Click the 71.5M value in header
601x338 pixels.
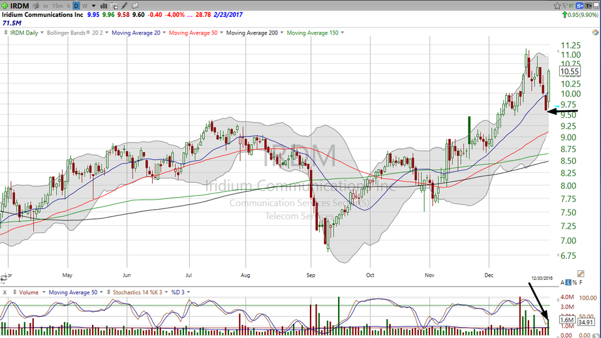pos(12,23)
